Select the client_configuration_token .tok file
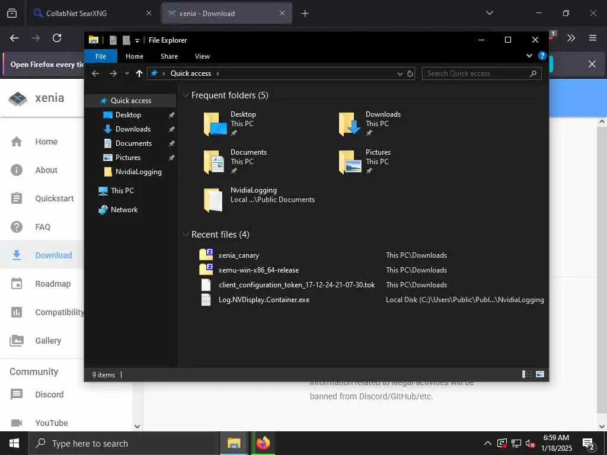Image resolution: width=607 pixels, height=455 pixels. [x=296, y=285]
